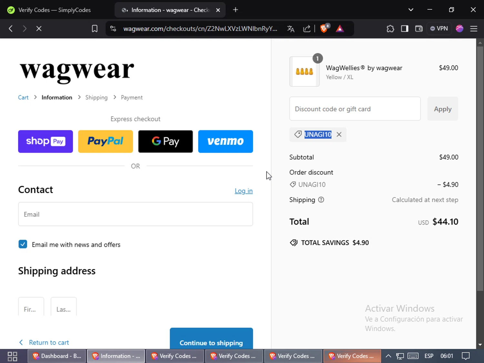Open the browser profile avatar
The image size is (484, 363).
pos(459,29)
